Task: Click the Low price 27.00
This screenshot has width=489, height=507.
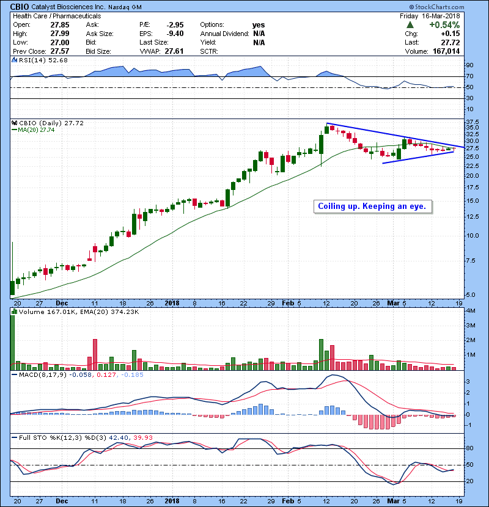Action: [x=60, y=42]
